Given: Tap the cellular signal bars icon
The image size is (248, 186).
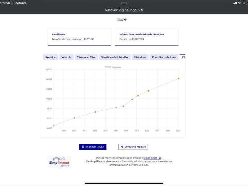Looking at the screenshot, I should tap(235, 3).
